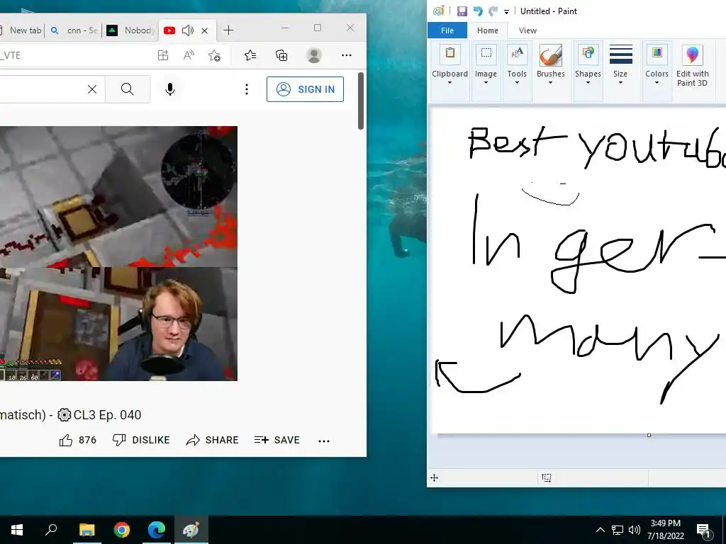Click the SHARE button under video
Viewport: 726px width, 544px height.
tap(212, 441)
